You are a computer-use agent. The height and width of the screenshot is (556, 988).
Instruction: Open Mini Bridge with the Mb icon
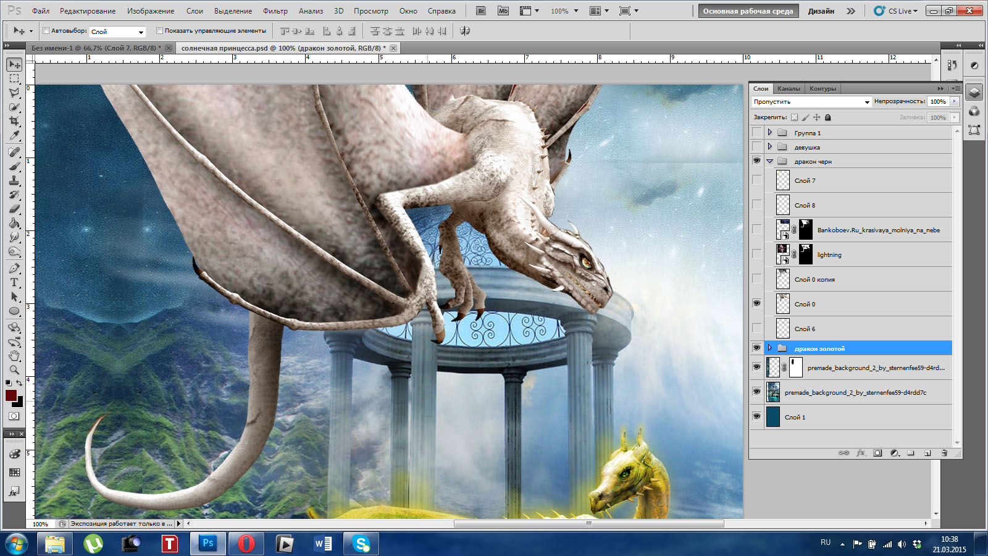point(503,11)
